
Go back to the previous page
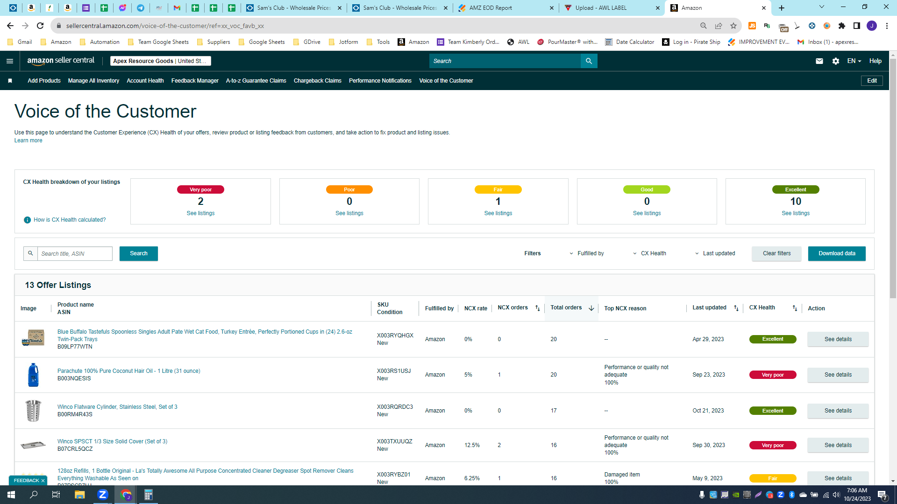[10, 26]
